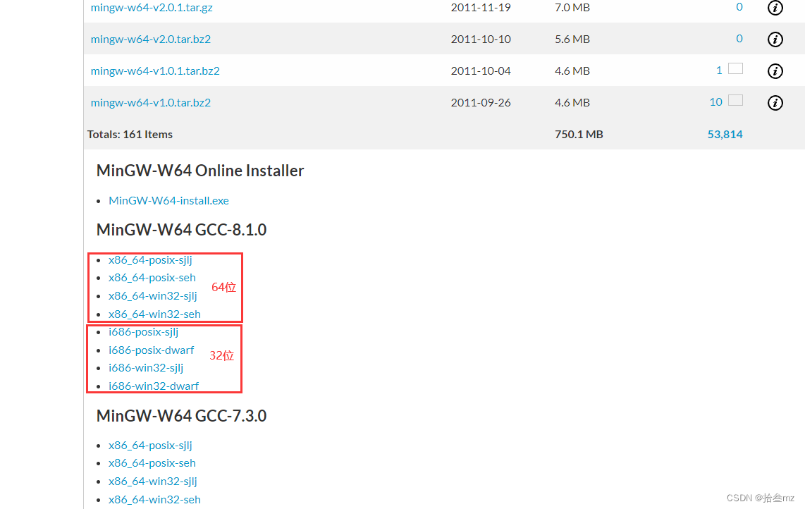Select date 2011-09-26
The width and height of the screenshot is (805, 509).
(x=481, y=103)
